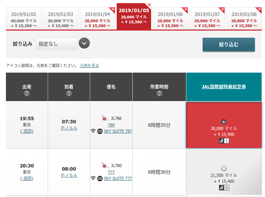Click the SS badge icon for JL780
The height and width of the screenshot is (197, 265).
point(100,179)
